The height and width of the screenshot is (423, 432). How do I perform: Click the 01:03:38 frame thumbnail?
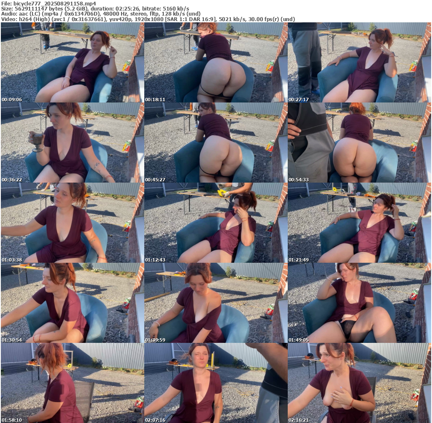[73, 223]
